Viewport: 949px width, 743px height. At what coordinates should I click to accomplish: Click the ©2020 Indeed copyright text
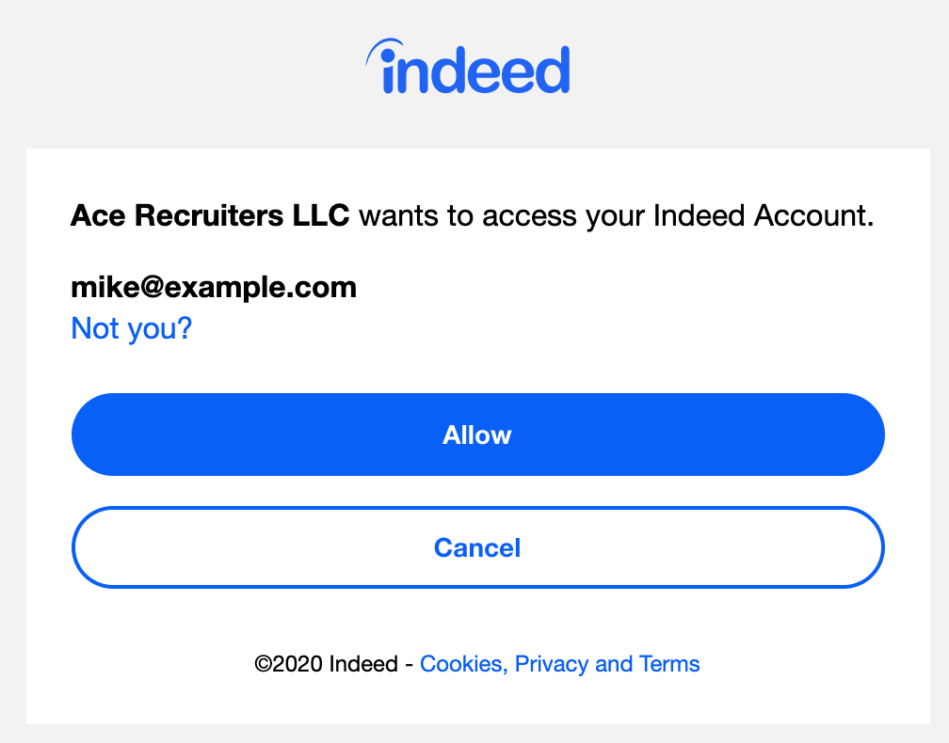pyautogui.click(x=326, y=664)
